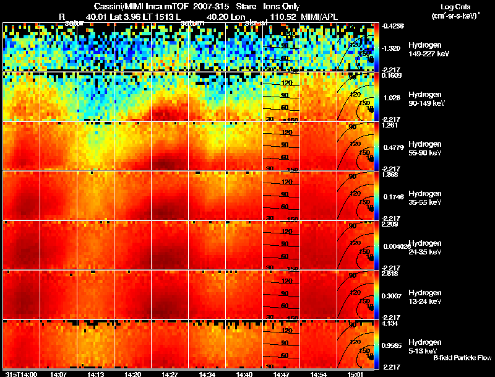Viewport: 495px width, 377px height.
Task: Click the 2.818 colorbar value
Action: pyautogui.click(x=390, y=274)
